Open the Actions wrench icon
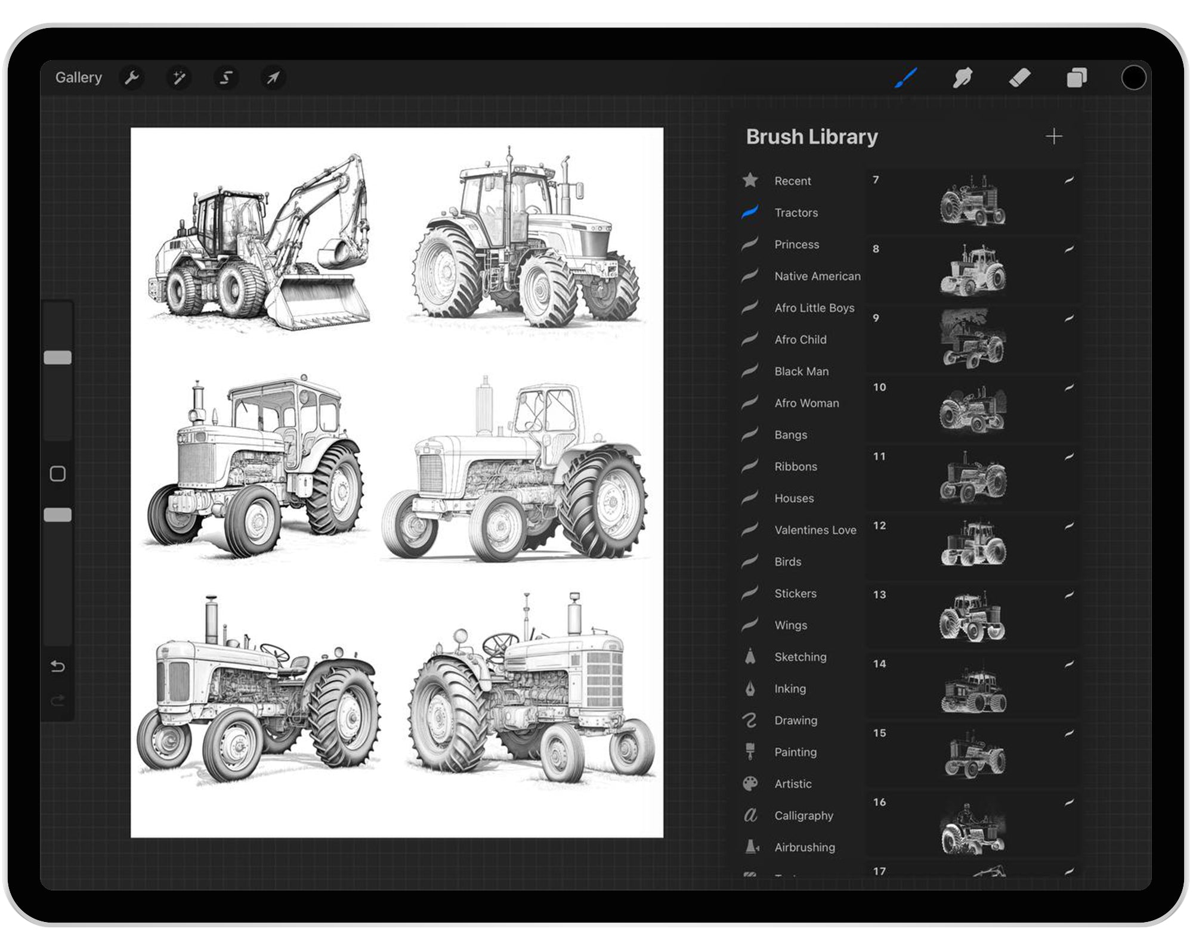Viewport: 1193px width, 947px height. coord(132,77)
